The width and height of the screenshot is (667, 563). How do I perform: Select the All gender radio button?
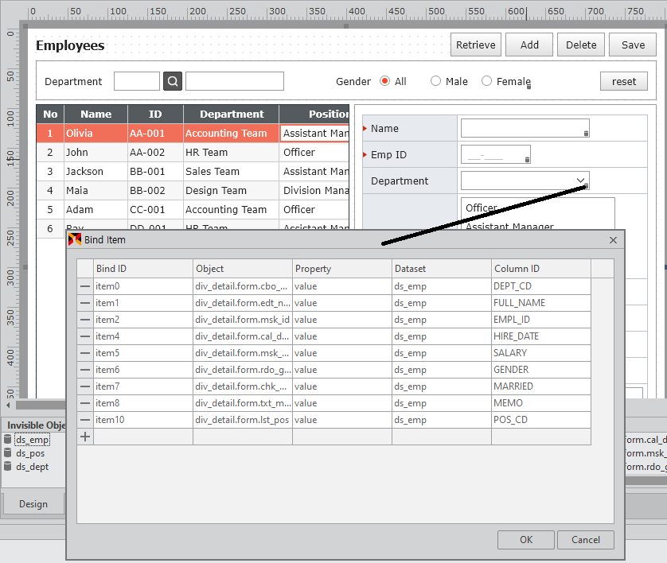[x=385, y=81]
